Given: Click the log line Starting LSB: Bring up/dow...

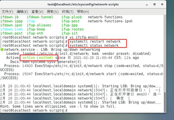Looking at the screenshot, I should (131, 86).
